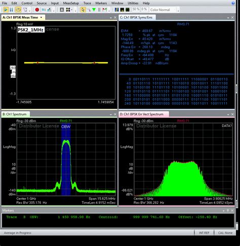Pause the measurement using the pause icon
The height and width of the screenshot is (246, 240).
(11, 10)
